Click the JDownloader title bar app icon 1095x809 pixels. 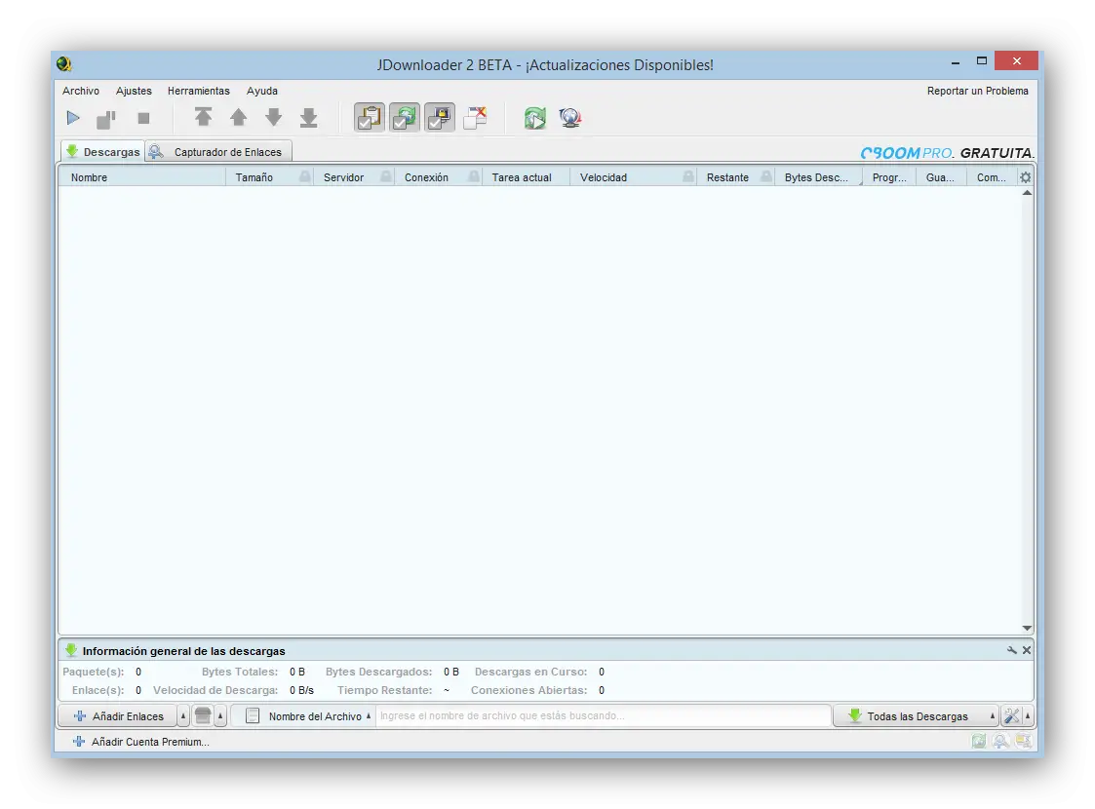tap(64, 64)
